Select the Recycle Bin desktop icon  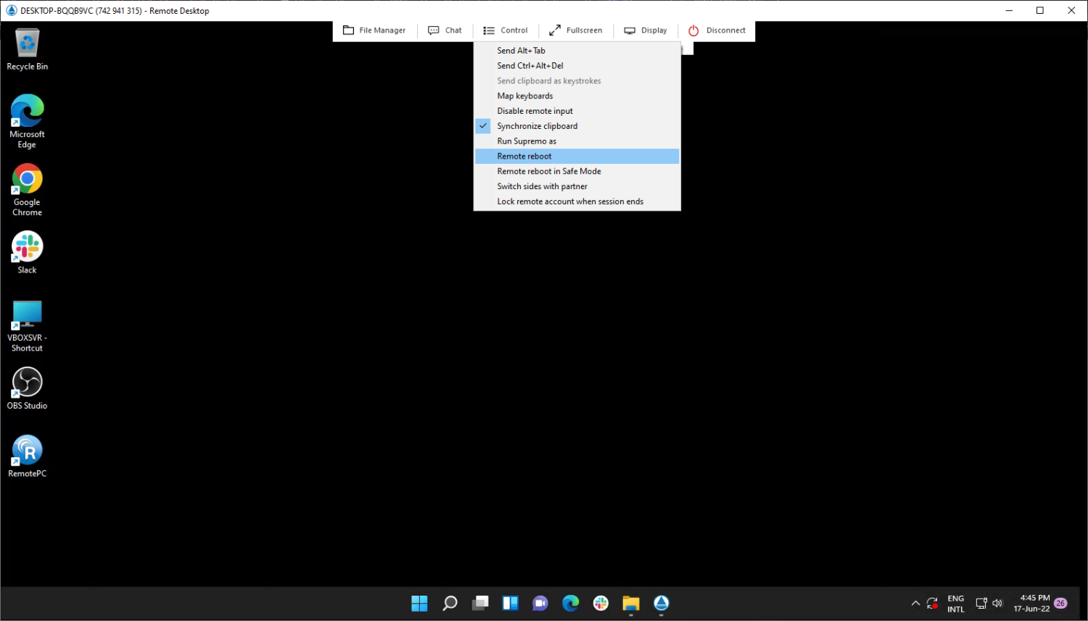point(28,49)
